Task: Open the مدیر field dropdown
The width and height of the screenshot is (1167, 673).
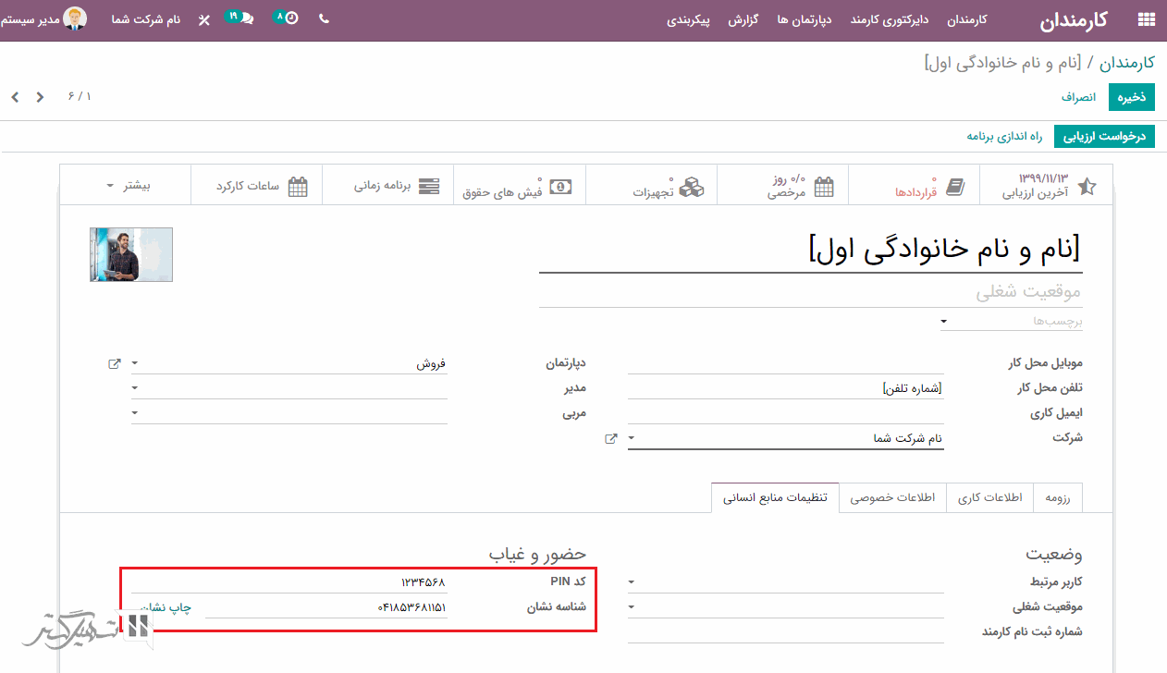Action: pyautogui.click(x=135, y=388)
